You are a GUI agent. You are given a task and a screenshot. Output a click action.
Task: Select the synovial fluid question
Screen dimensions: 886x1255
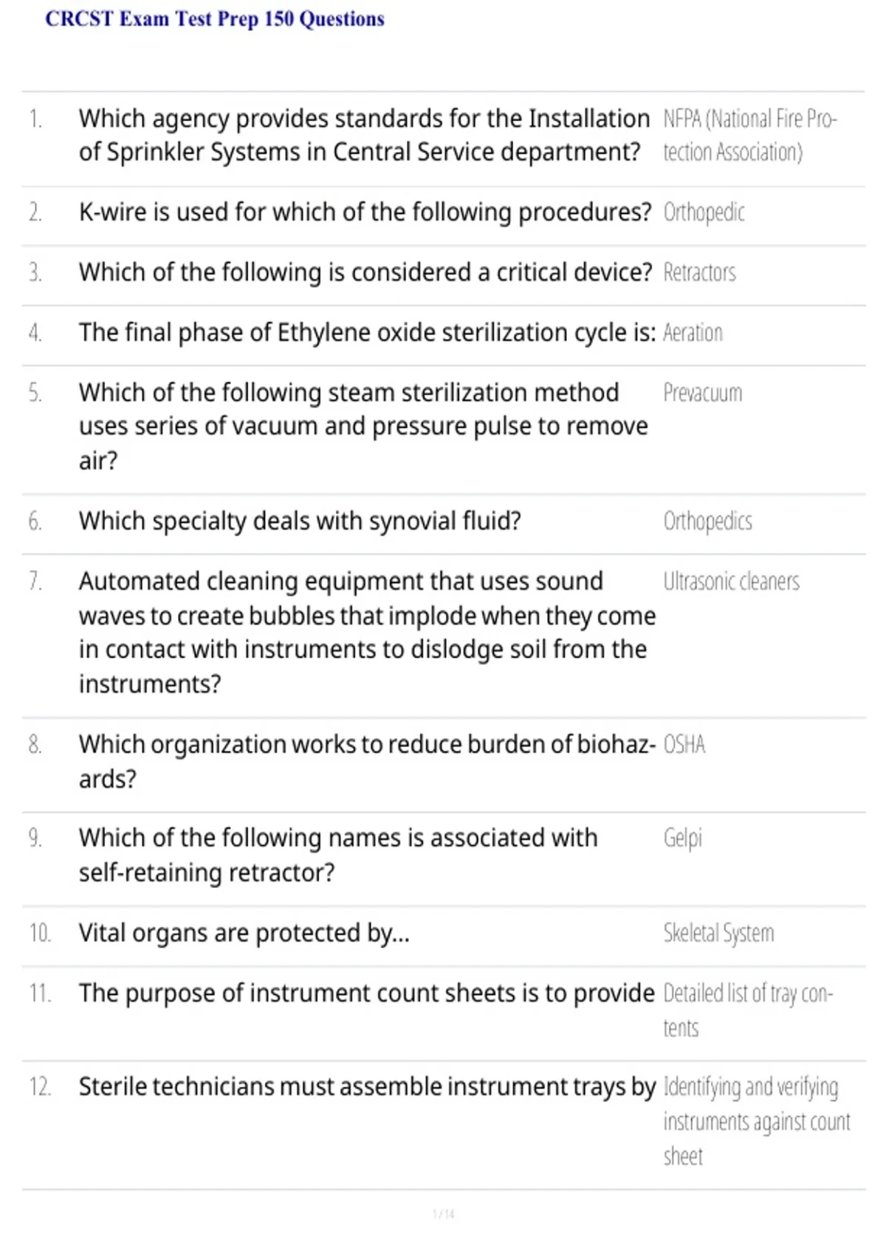tap(300, 521)
